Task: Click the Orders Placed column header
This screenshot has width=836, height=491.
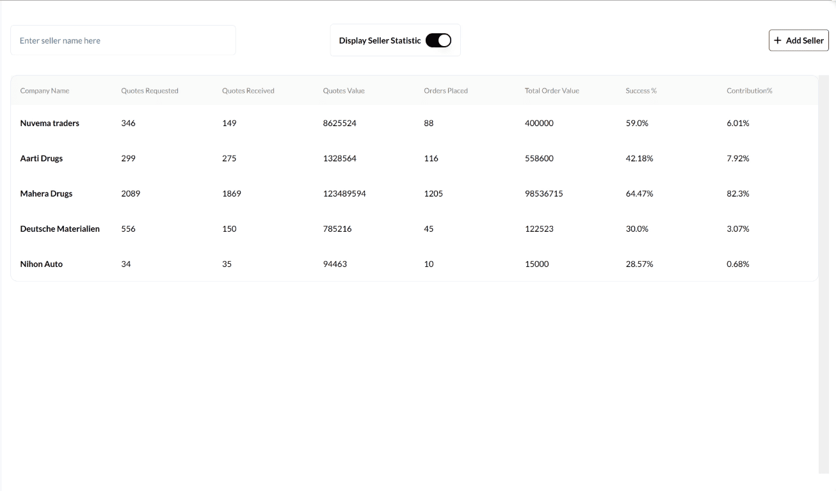Action: coord(446,91)
